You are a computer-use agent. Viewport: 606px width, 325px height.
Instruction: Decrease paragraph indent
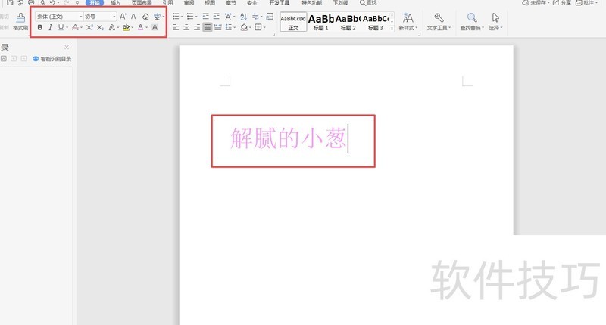205,16
